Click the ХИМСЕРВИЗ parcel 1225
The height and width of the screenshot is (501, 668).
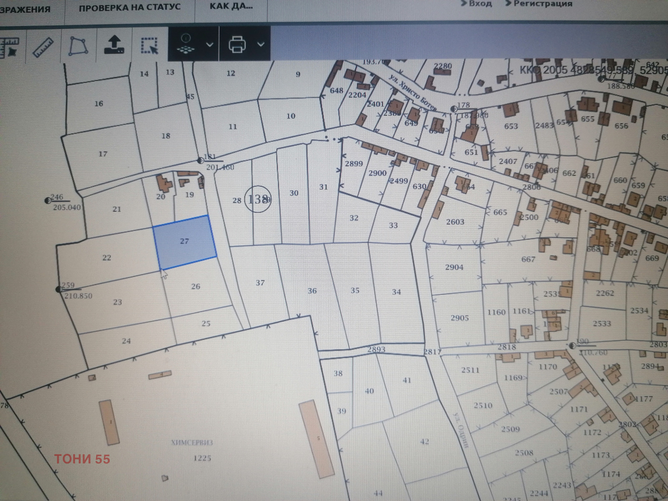coord(202,458)
